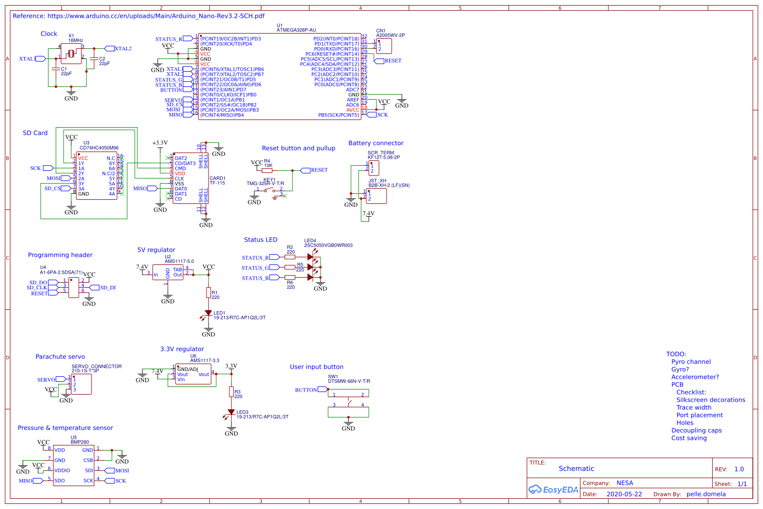Click the LED1 diode symbol
Screen dimensions: 763x509
pyautogui.click(x=208, y=313)
